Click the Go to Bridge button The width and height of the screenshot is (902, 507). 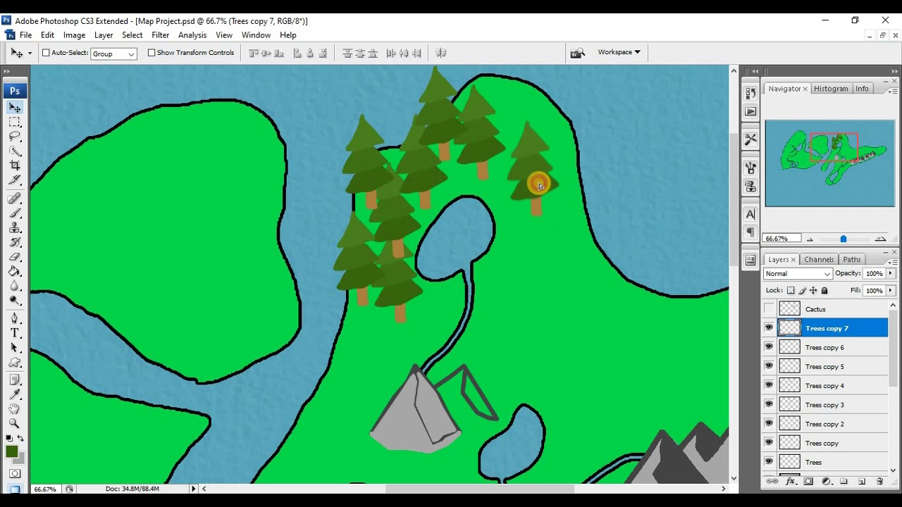577,51
